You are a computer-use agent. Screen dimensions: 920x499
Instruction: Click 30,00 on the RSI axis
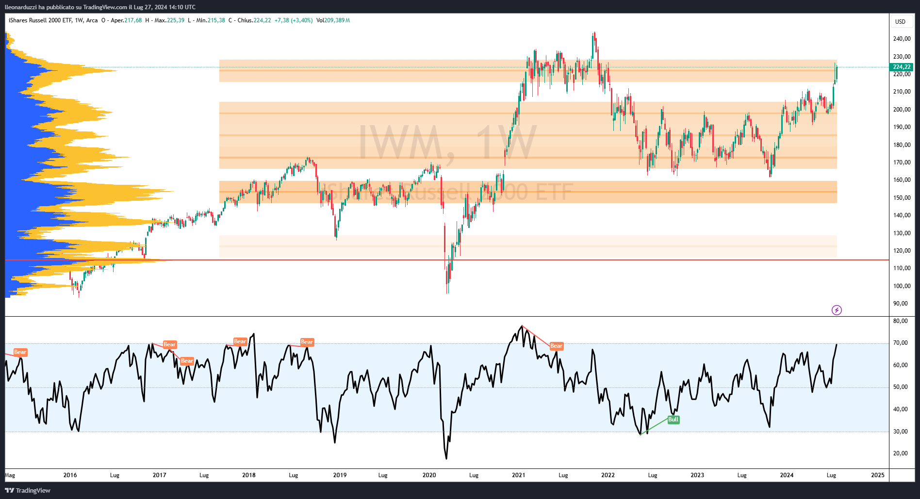901,432
